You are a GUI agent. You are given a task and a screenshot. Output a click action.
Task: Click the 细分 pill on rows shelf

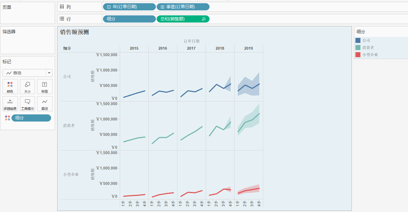coord(129,19)
